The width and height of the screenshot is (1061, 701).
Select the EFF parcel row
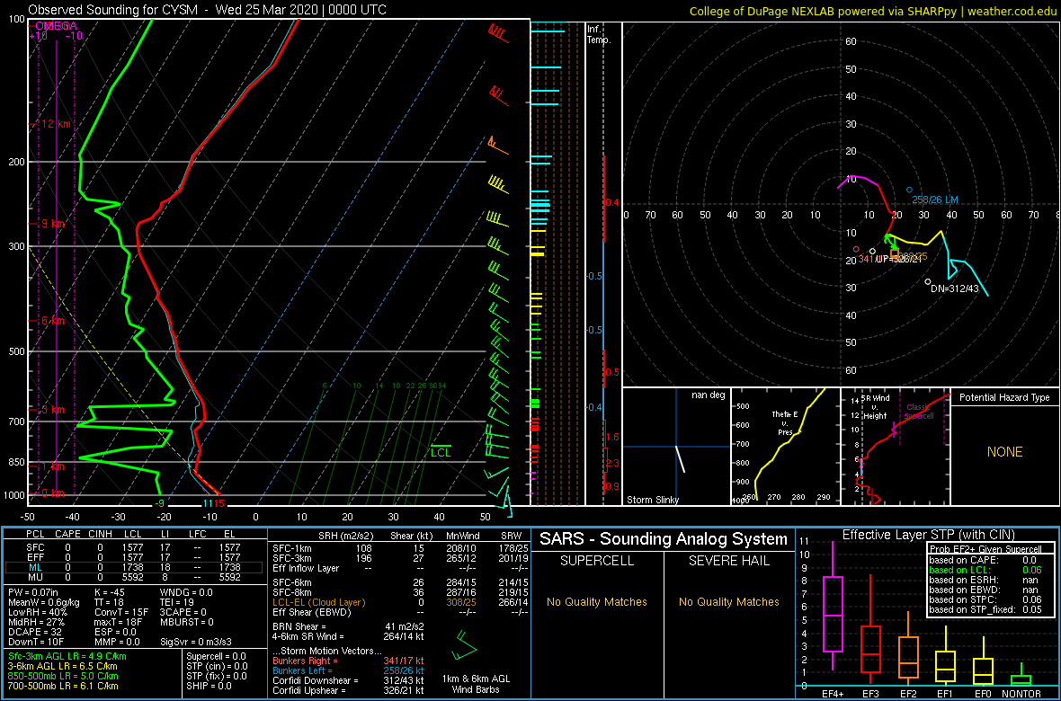pos(136,557)
